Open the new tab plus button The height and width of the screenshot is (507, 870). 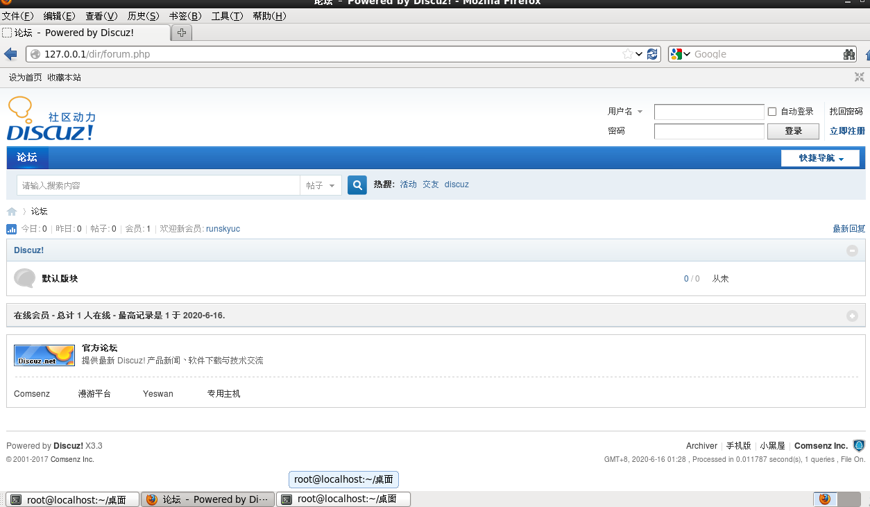click(182, 33)
